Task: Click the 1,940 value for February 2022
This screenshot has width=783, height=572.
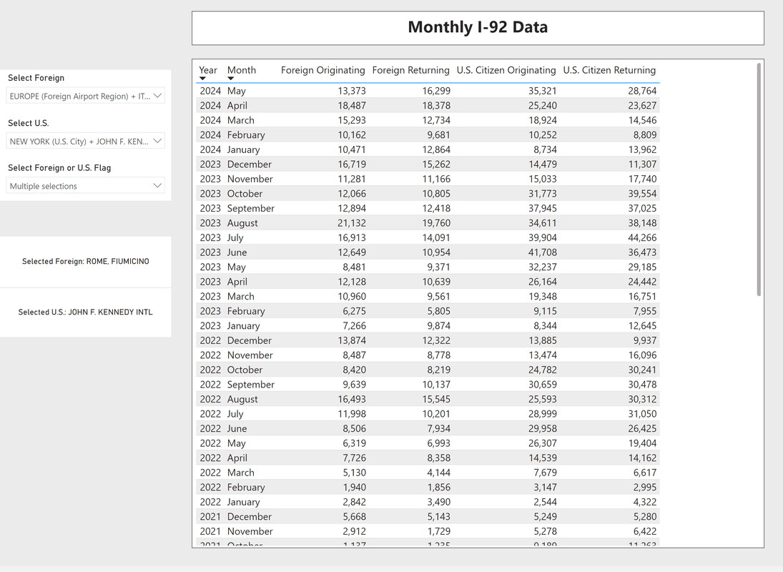Action: (x=355, y=487)
